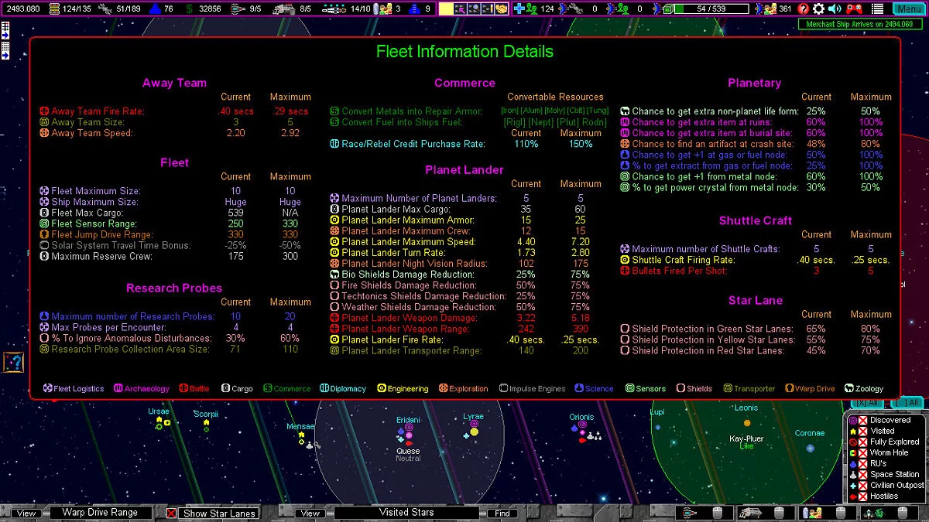Click the stacked cargo icon showing 124/135
This screenshot has height=522, width=929.
pyautogui.click(x=54, y=9)
